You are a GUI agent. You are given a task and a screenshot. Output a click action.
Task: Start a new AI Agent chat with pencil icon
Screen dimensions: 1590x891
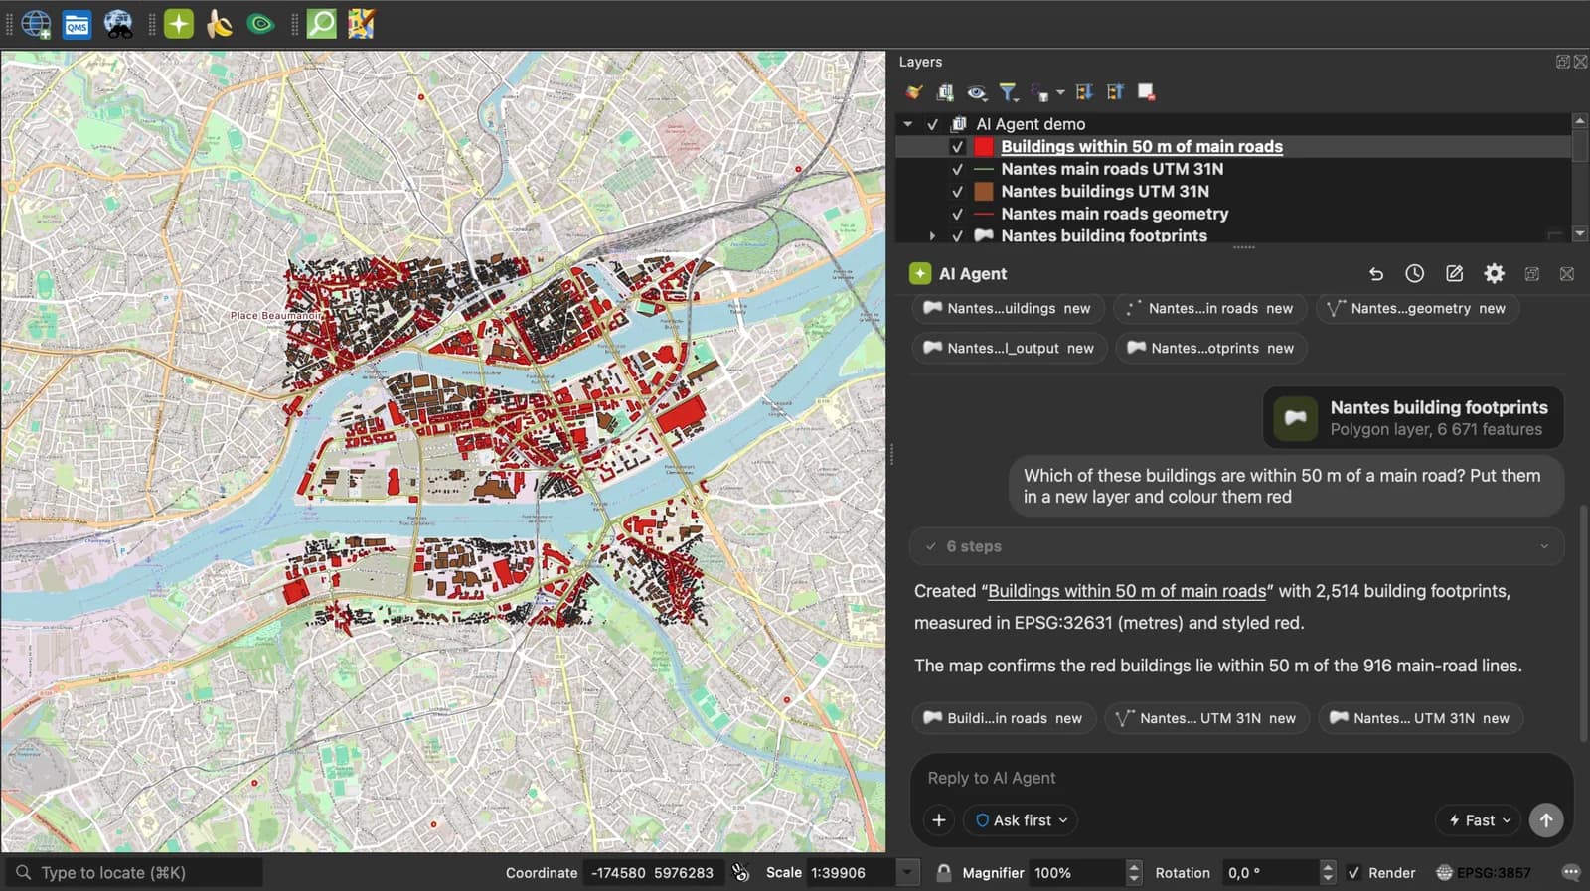click(x=1455, y=274)
